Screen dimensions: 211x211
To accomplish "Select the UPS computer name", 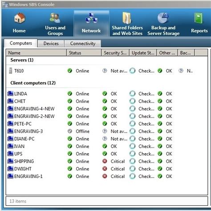I will tap(18, 154).
